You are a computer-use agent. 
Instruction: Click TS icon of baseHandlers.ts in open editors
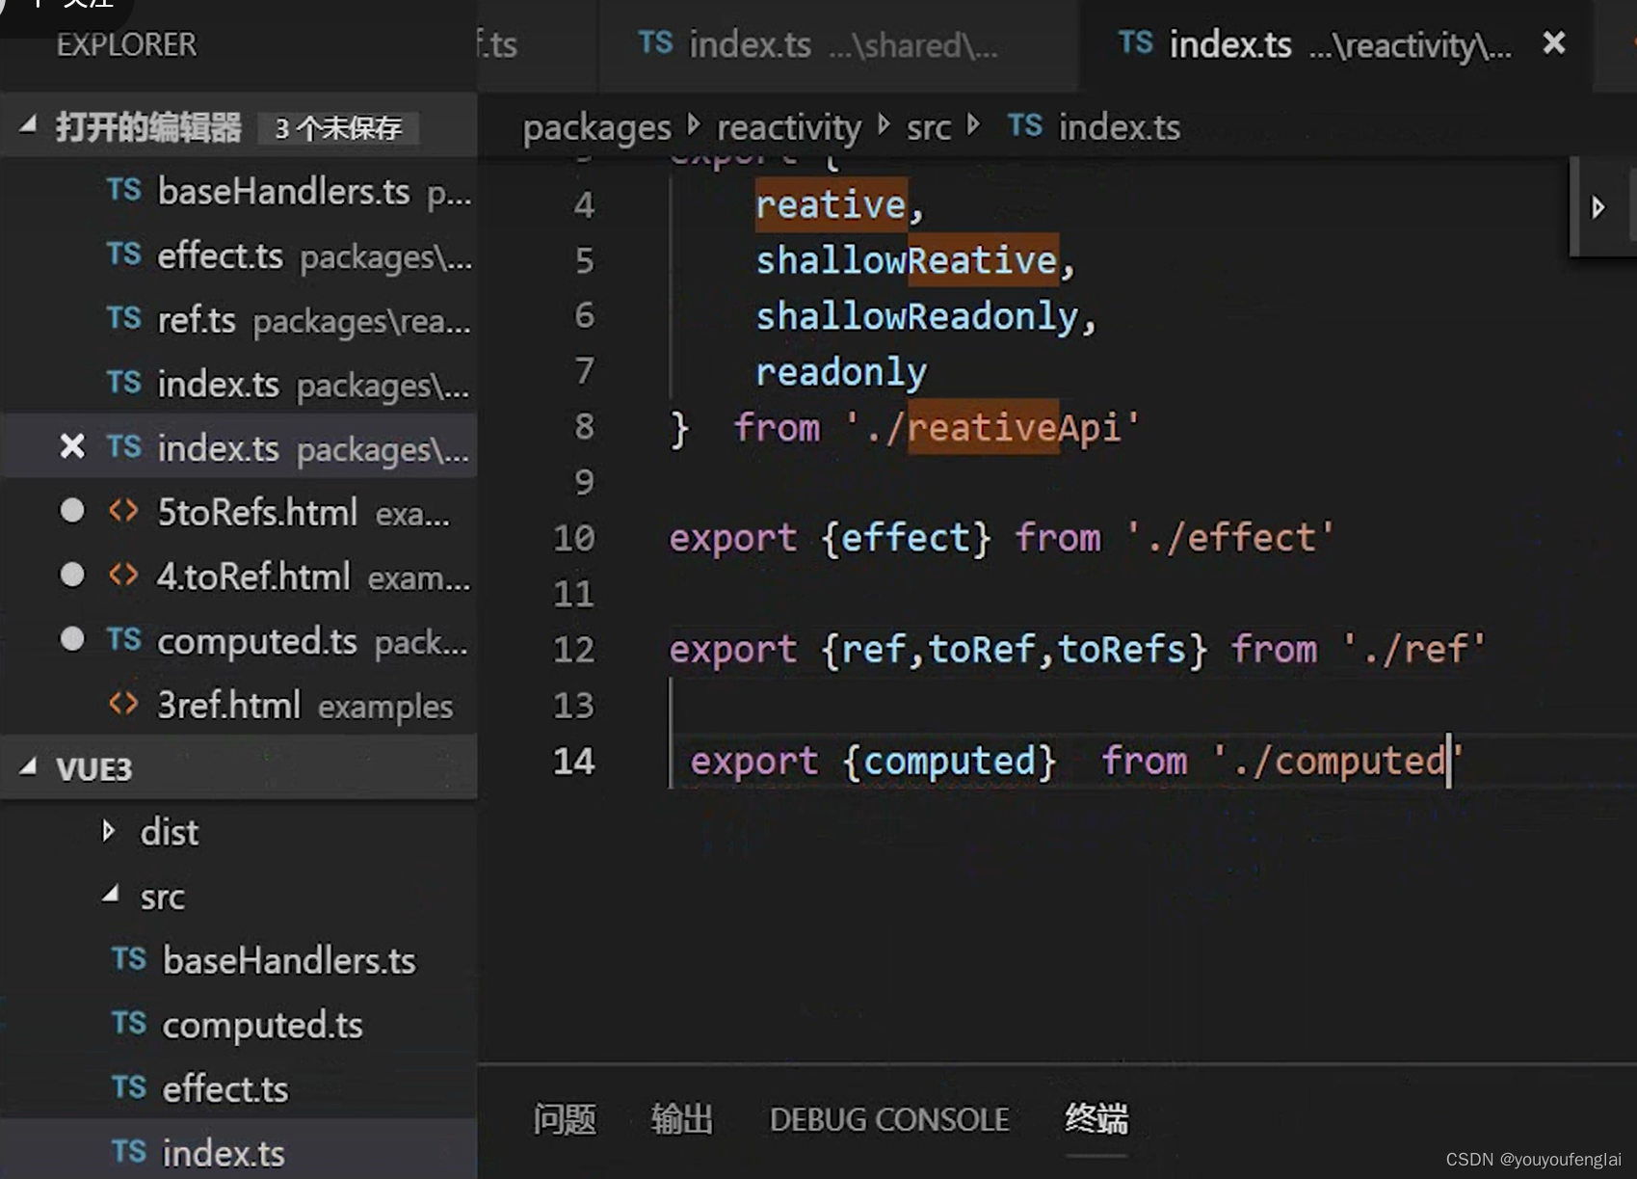pyautogui.click(x=124, y=190)
